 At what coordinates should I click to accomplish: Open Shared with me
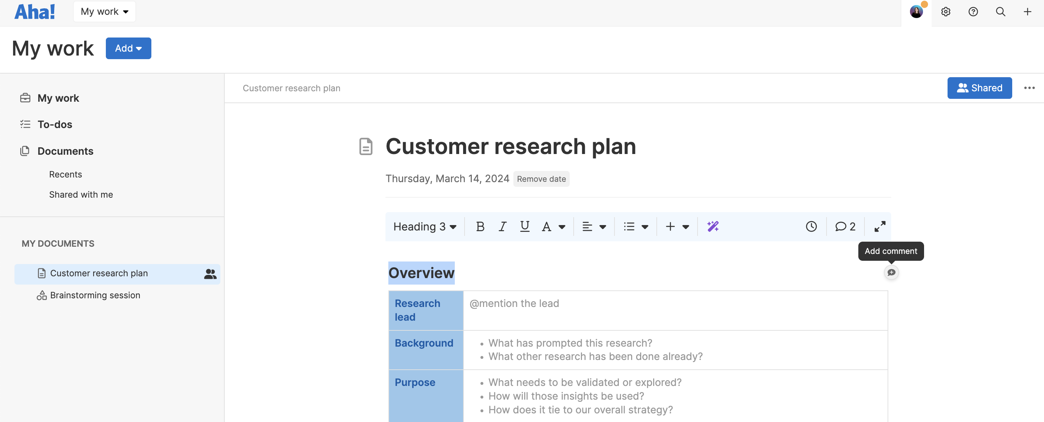point(81,194)
